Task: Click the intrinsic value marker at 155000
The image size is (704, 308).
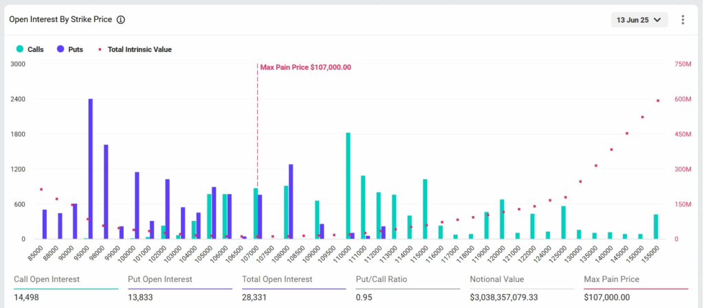Action: (x=658, y=101)
